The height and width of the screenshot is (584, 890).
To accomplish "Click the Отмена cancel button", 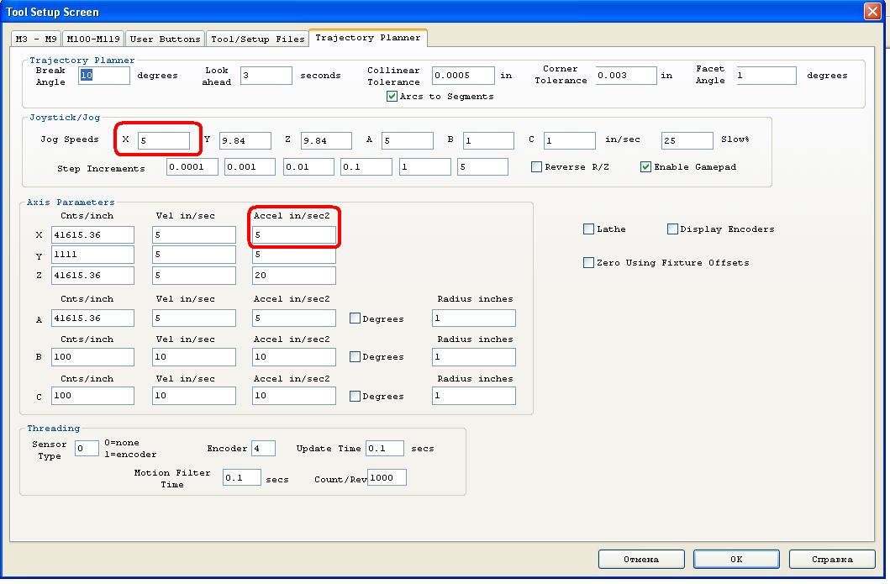I will click(641, 559).
